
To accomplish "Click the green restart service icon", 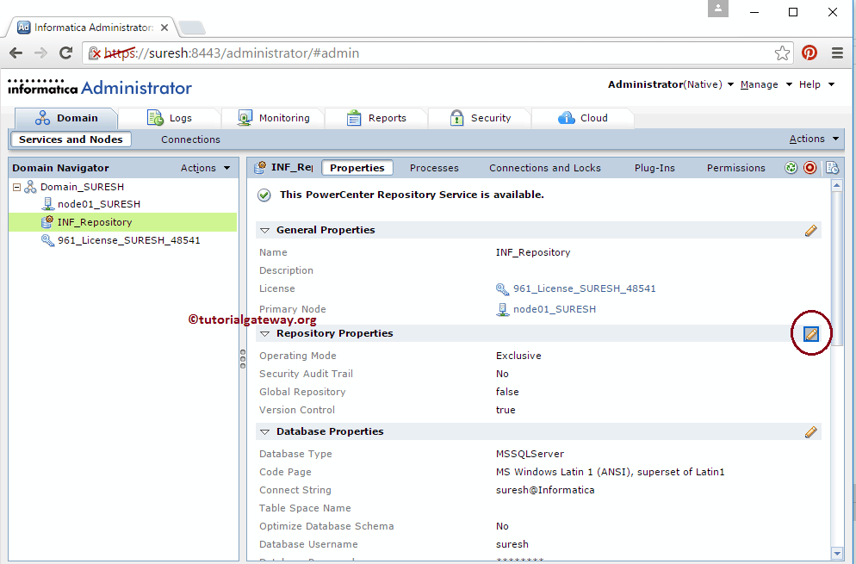I will point(791,167).
